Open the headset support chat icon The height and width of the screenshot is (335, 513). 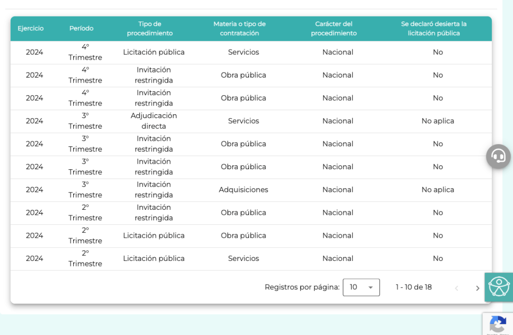tap(498, 156)
